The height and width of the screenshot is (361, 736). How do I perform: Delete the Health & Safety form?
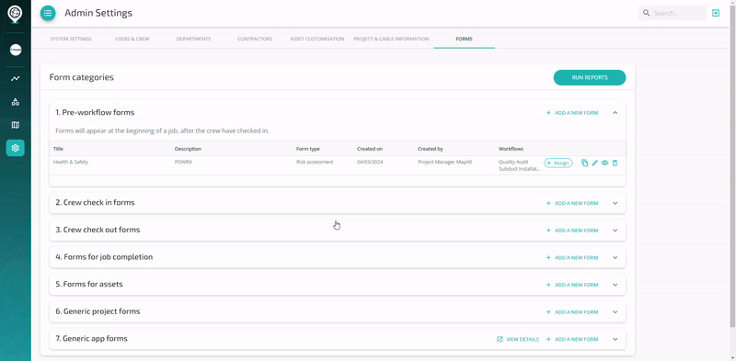coord(615,164)
